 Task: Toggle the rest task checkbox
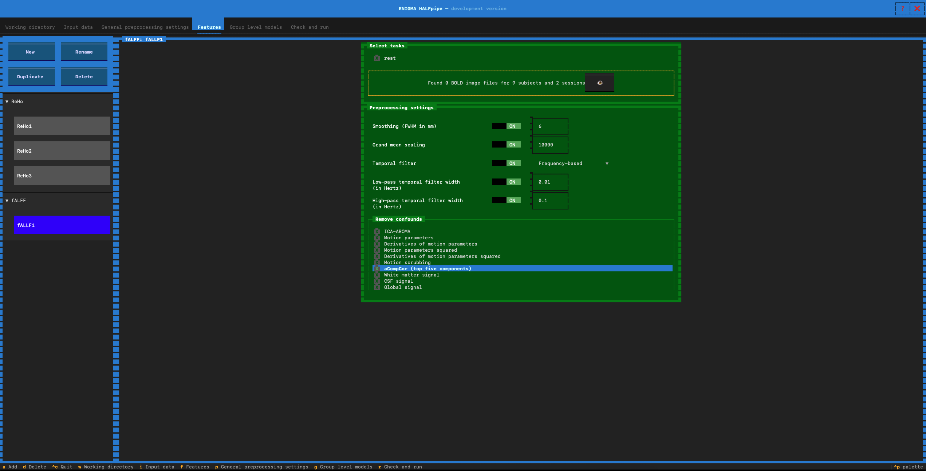click(377, 58)
